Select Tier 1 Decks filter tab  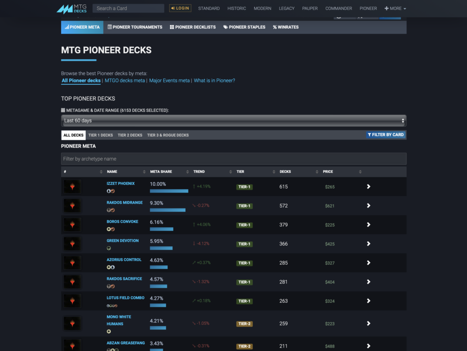(101, 135)
